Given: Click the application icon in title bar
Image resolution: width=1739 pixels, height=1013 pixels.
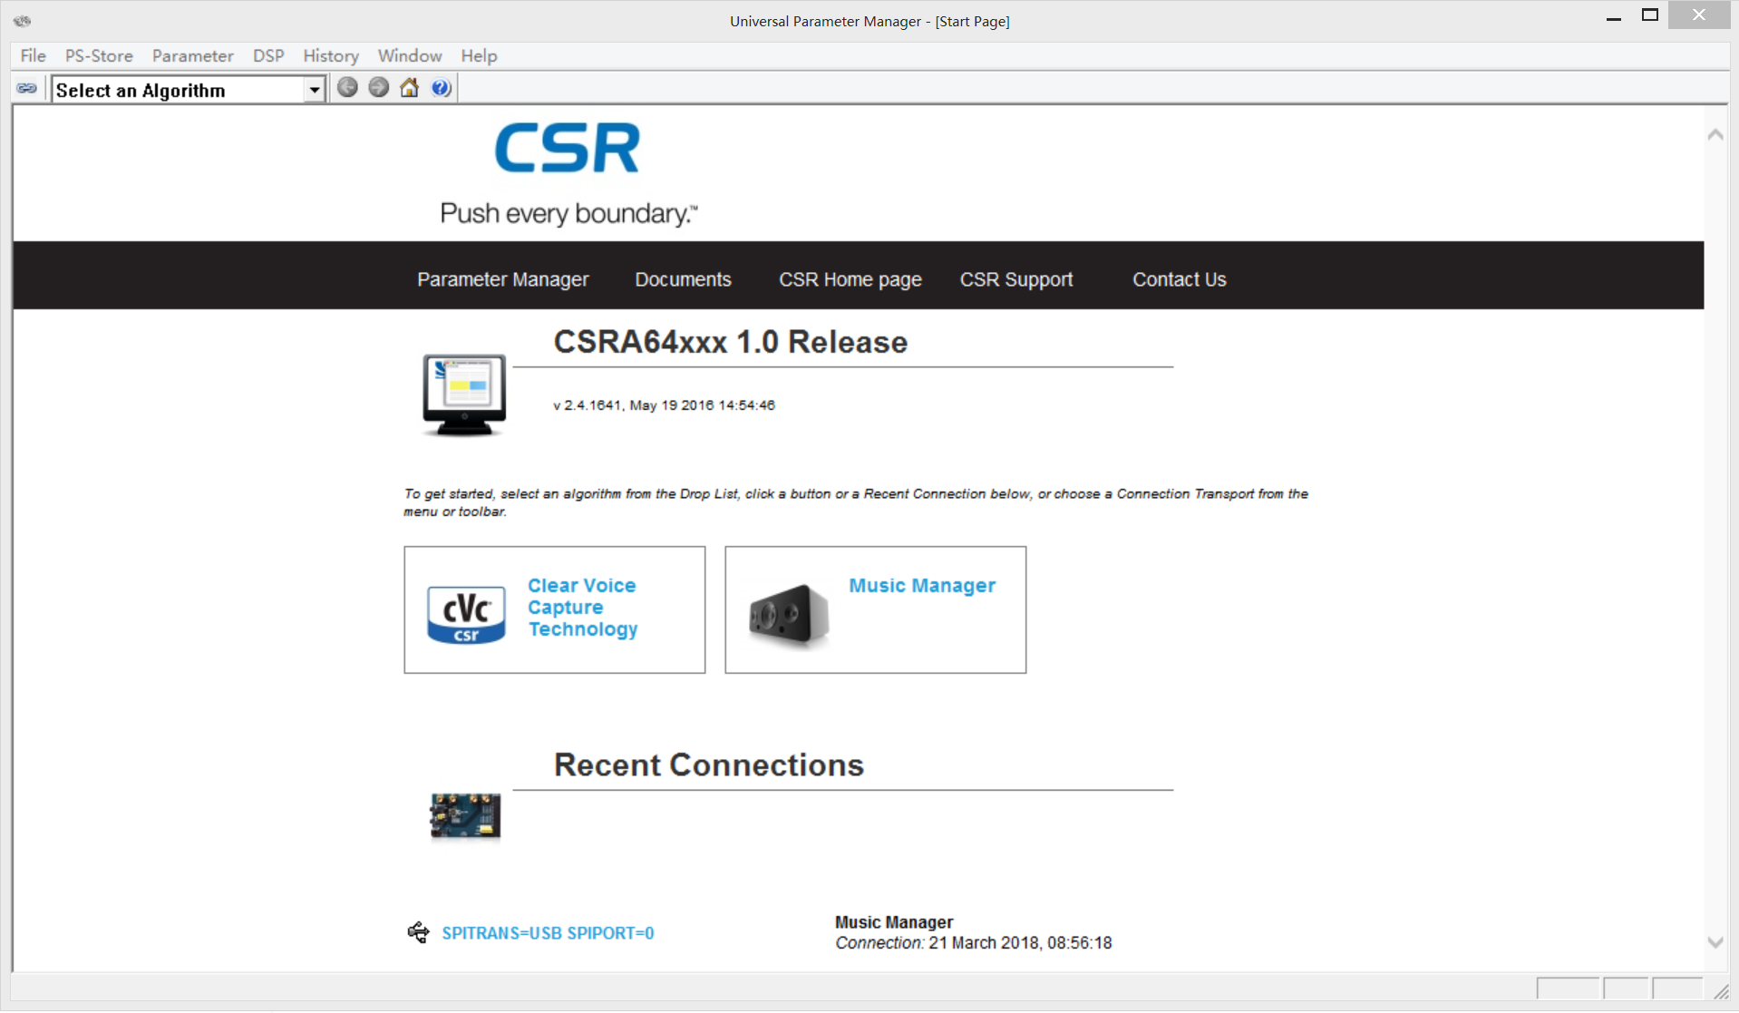Looking at the screenshot, I should [x=23, y=20].
